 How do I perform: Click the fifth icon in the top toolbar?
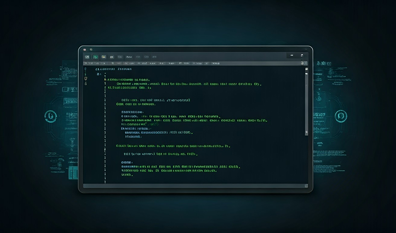(120, 56)
